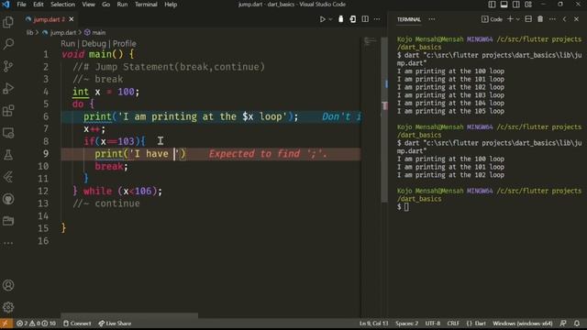
Task: Select the TERMINAL panel tab
Action: tap(409, 19)
